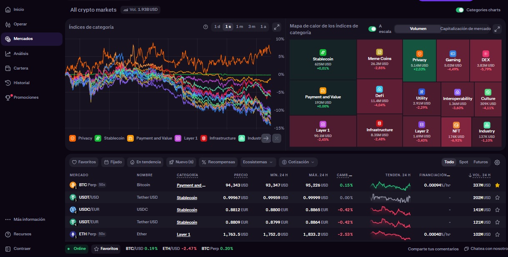Disable the 'A escala' heatmap toggle
Screen dimensions: 508x257
point(372,29)
